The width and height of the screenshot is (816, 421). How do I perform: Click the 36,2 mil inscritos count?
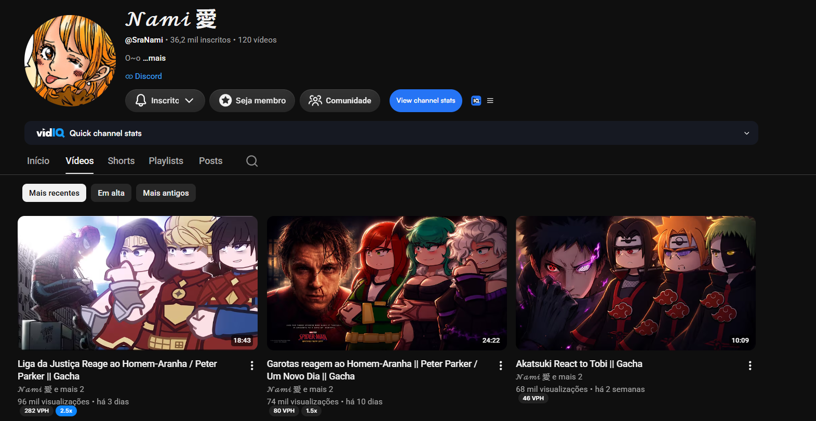click(200, 40)
